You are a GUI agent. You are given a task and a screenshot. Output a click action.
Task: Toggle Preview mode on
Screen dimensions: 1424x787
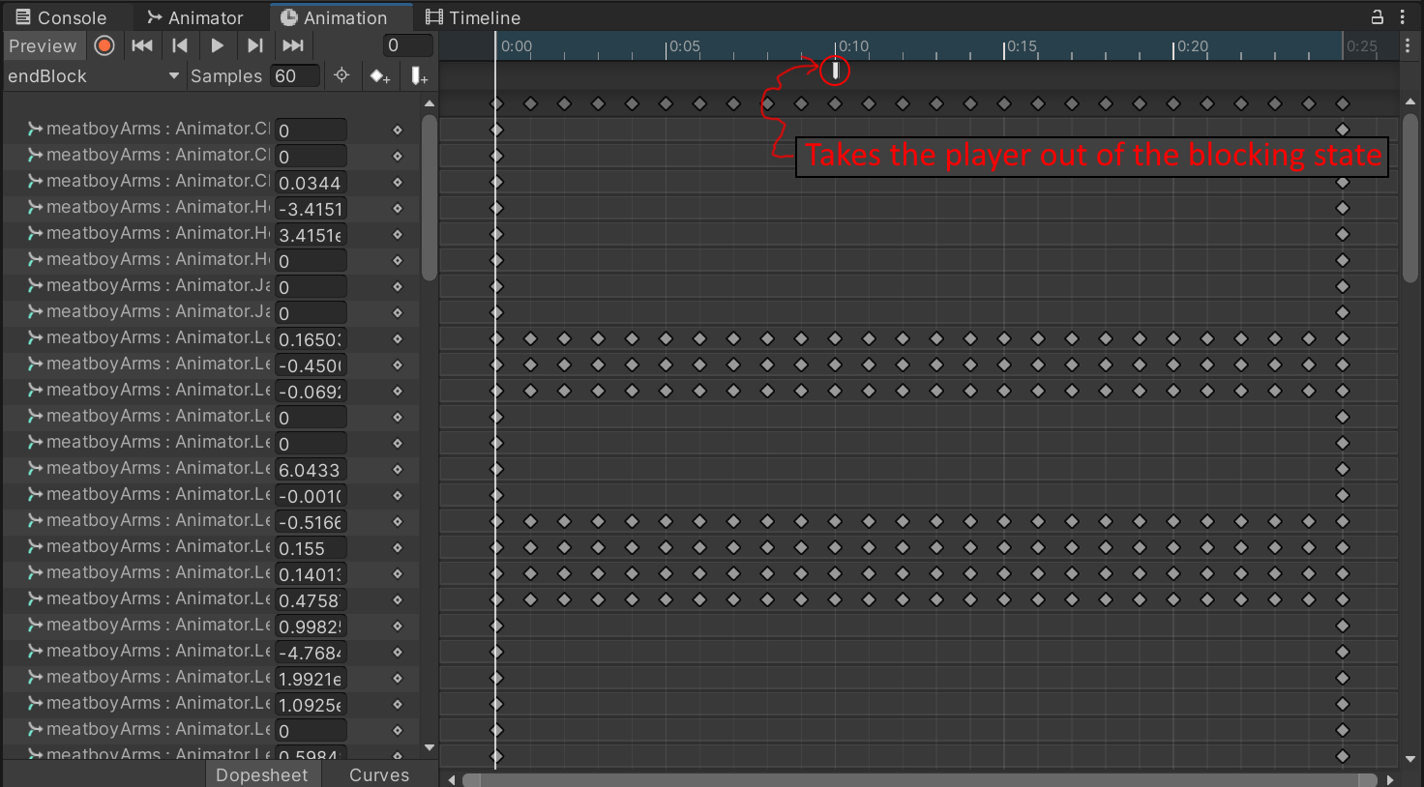tap(43, 45)
